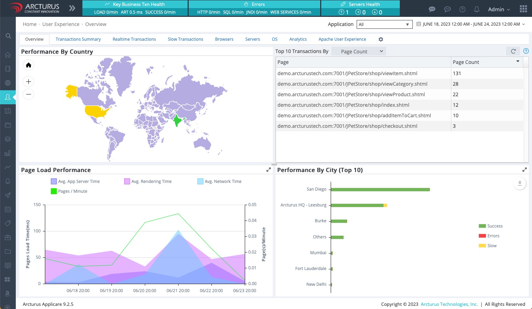This screenshot has width=532, height=309.
Task: Click the search icon in sidebar
Action: pos(8,36)
